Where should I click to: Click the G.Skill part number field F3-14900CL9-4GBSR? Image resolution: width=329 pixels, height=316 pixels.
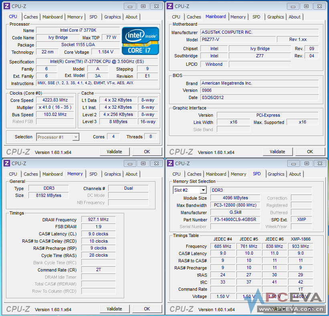click(236, 219)
